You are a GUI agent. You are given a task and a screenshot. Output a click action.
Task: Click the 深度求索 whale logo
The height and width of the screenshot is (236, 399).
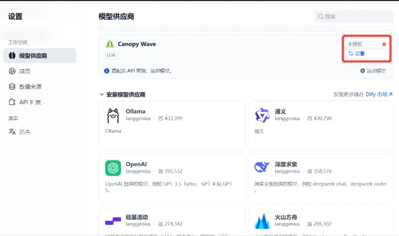click(262, 167)
